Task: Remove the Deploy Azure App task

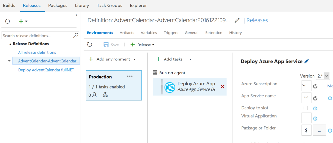Action: point(222,86)
